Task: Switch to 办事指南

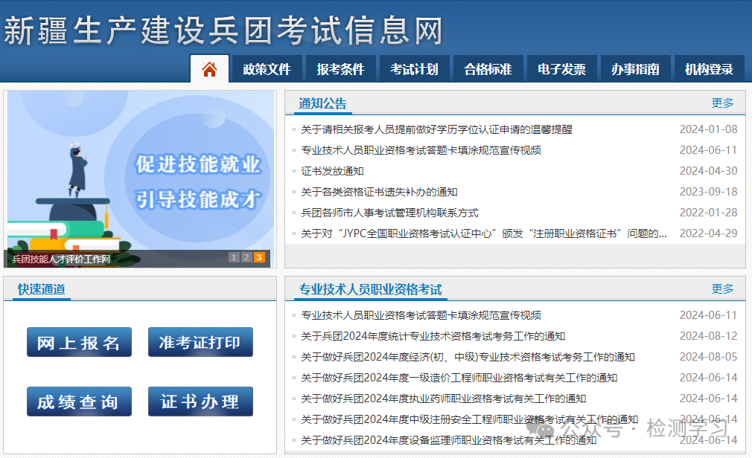Action: pyautogui.click(x=635, y=68)
